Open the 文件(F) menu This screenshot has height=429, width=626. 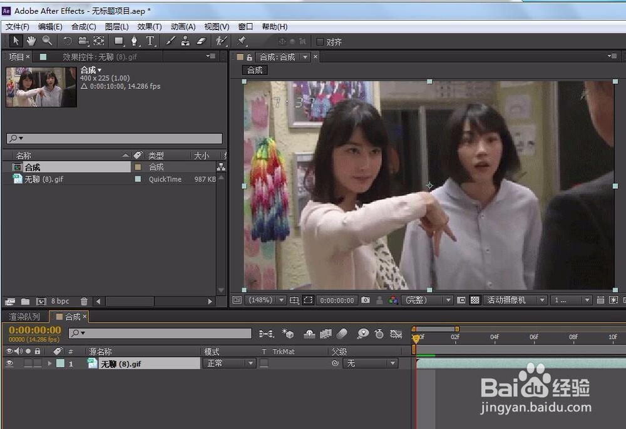[17, 27]
